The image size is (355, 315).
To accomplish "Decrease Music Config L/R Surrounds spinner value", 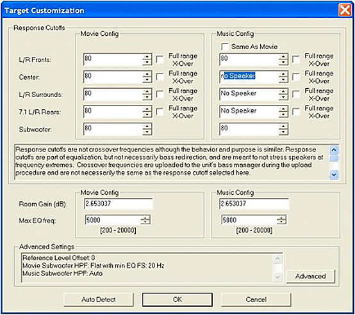I will click(x=283, y=97).
